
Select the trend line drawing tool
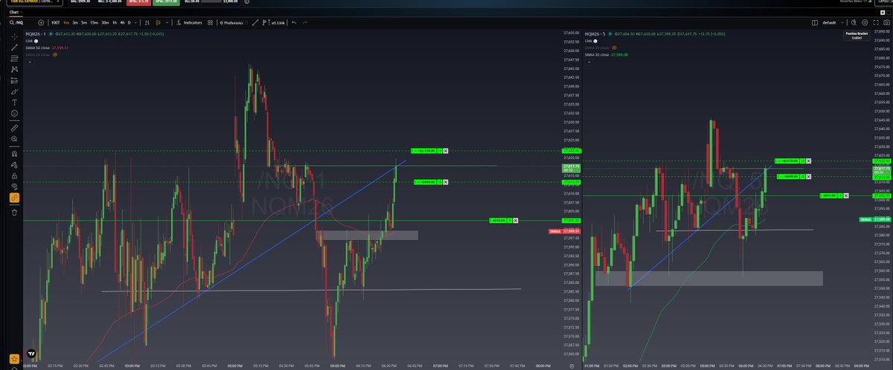14,47
